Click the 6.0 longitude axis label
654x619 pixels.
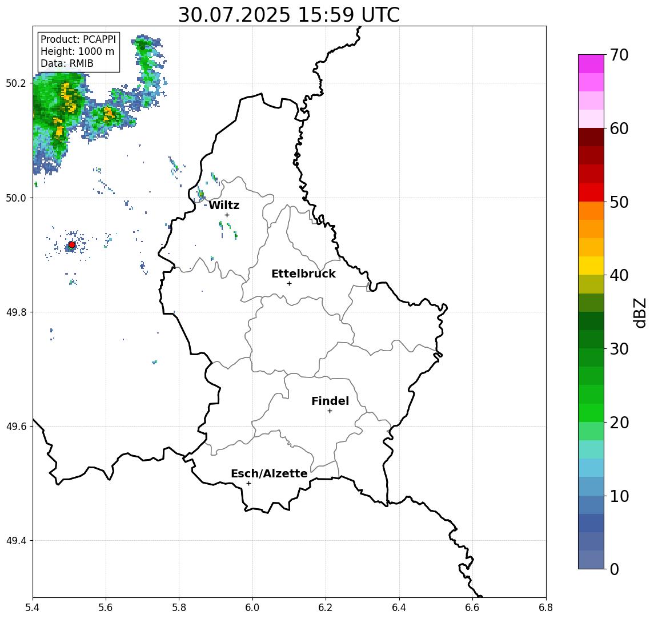pos(252,608)
